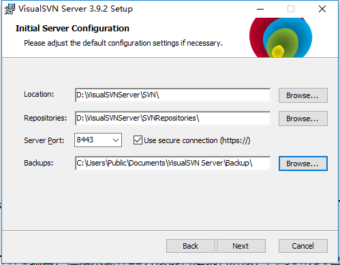Expand the Server Port dropdown arrow
This screenshot has height=265, width=340.
coord(116,140)
